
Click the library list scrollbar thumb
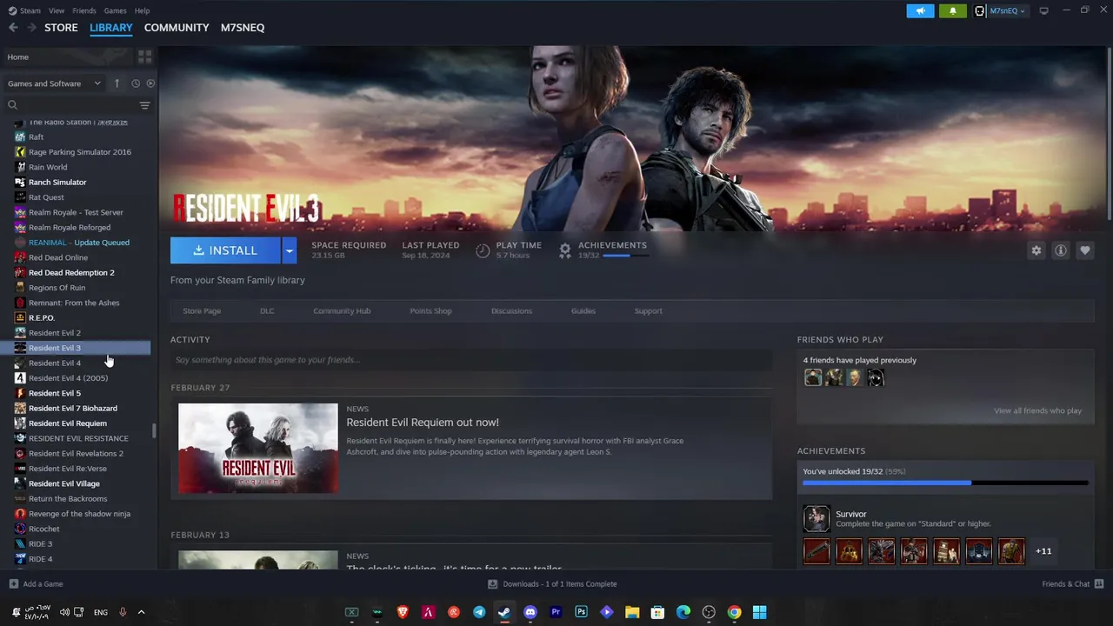coord(154,431)
